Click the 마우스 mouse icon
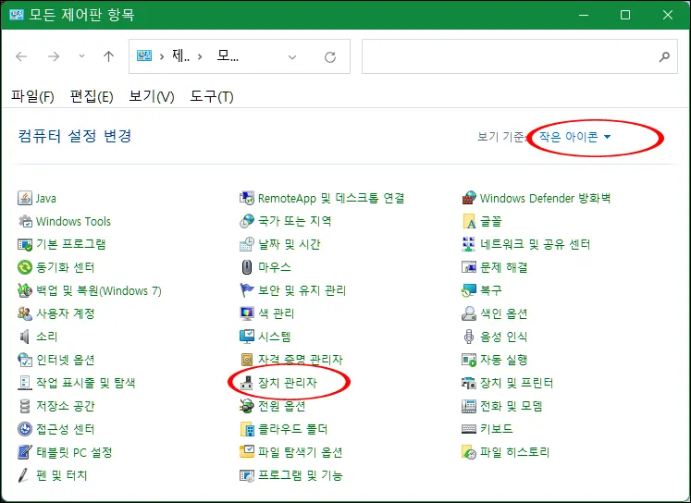 tap(247, 267)
